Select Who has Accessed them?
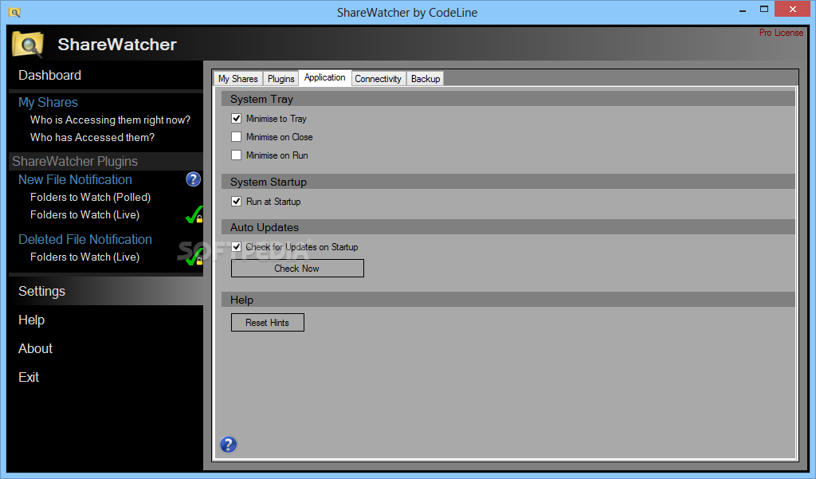The image size is (816, 479). click(x=92, y=137)
